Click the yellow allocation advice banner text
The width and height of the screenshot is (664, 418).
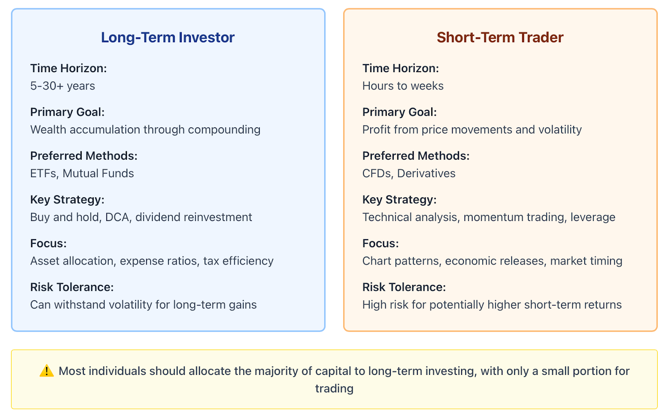pyautogui.click(x=344, y=379)
